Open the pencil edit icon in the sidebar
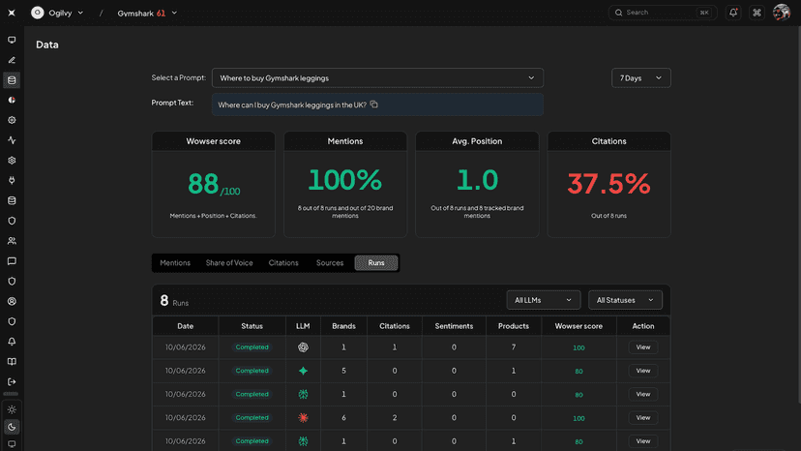 click(12, 60)
